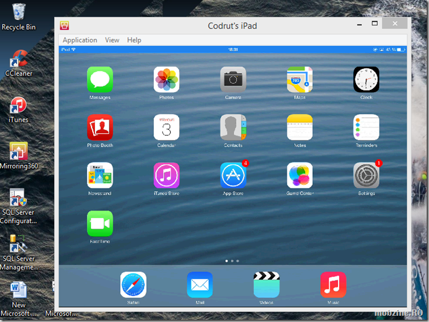The width and height of the screenshot is (429, 322).
Task: Go to the second home screen page dot
Action: pyautogui.click(x=232, y=261)
